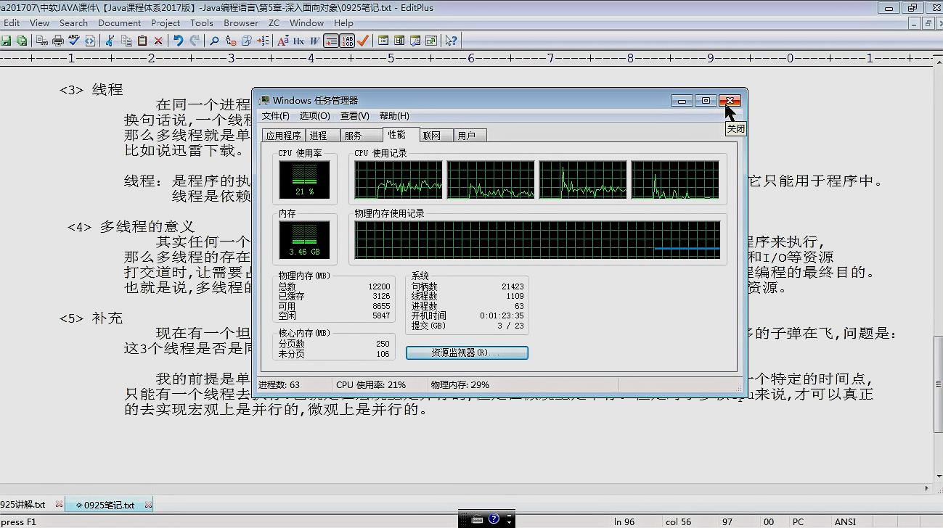Close the 0925笔记.txt document tab

point(149,505)
